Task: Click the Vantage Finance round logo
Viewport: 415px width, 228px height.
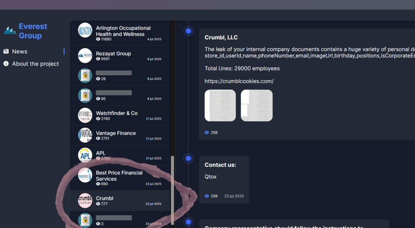Action: tap(85, 135)
